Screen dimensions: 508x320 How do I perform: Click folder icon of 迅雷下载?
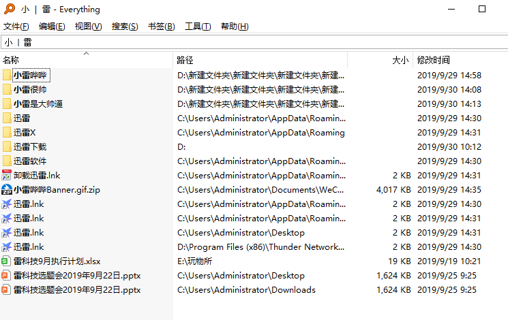pos(7,146)
